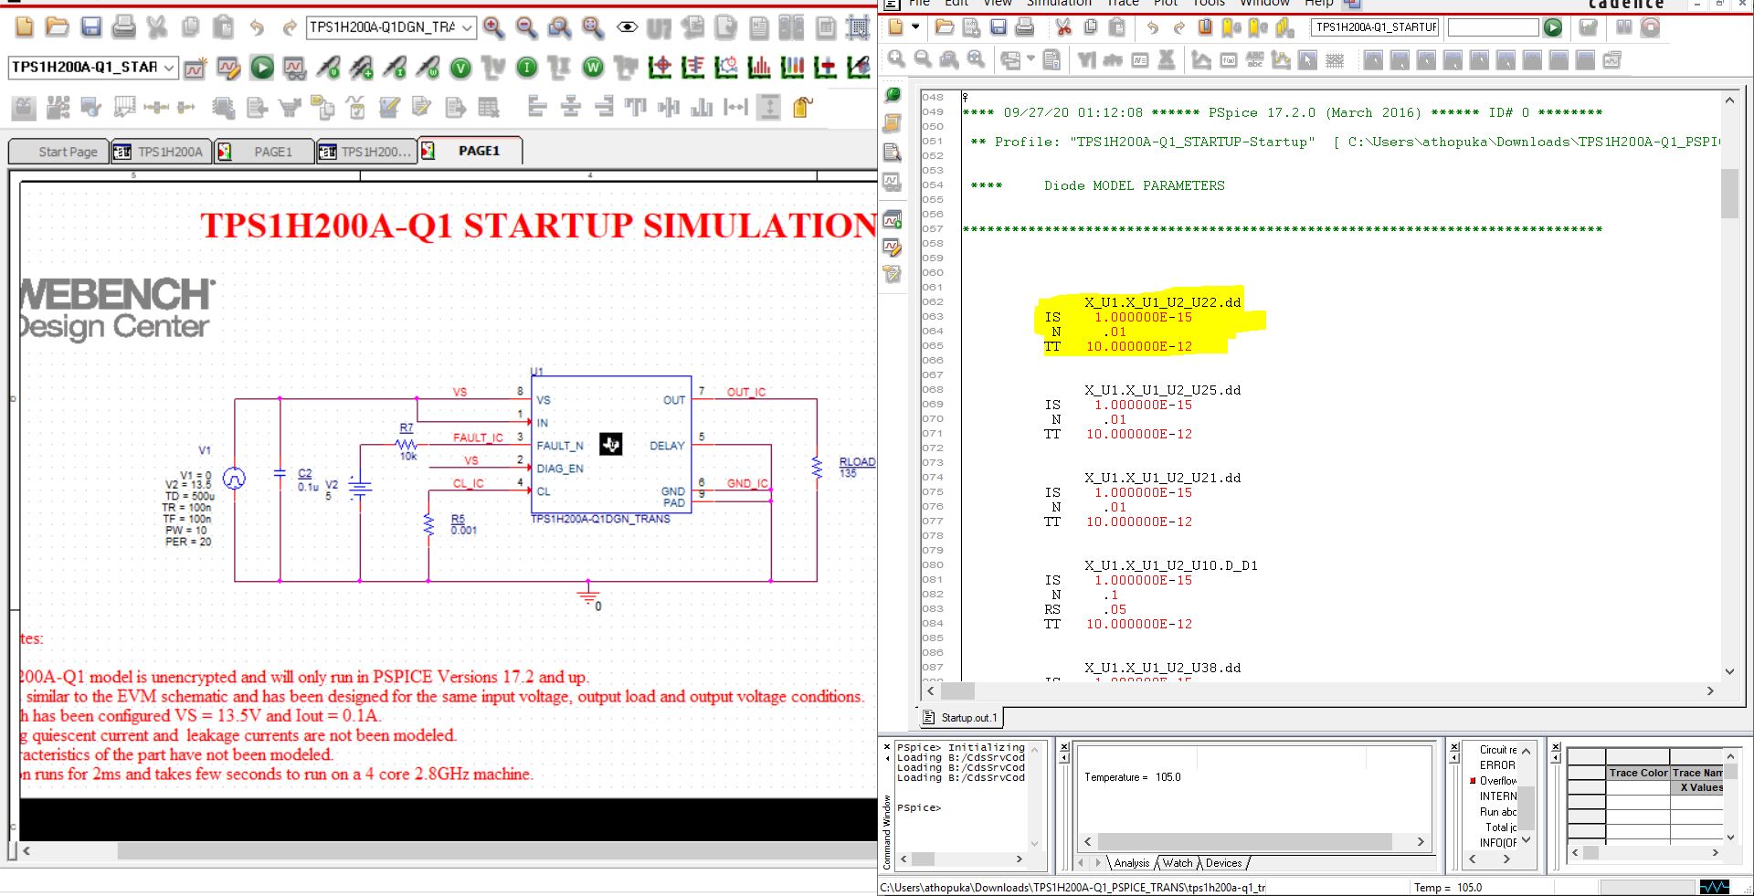Zoom out of the schematic
This screenshot has width=1754, height=896.
coord(526,27)
